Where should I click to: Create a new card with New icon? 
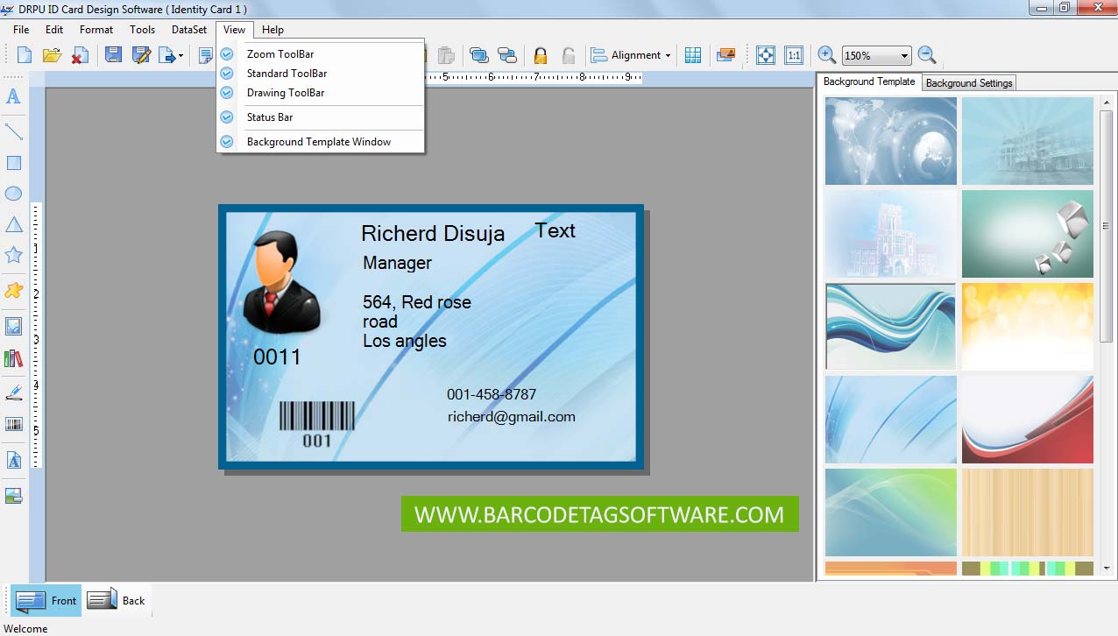[25, 55]
